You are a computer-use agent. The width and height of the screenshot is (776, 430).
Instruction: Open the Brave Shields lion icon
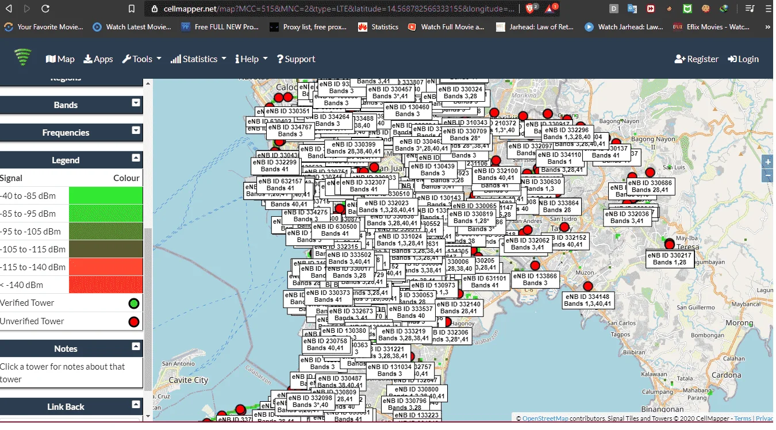[x=531, y=9]
